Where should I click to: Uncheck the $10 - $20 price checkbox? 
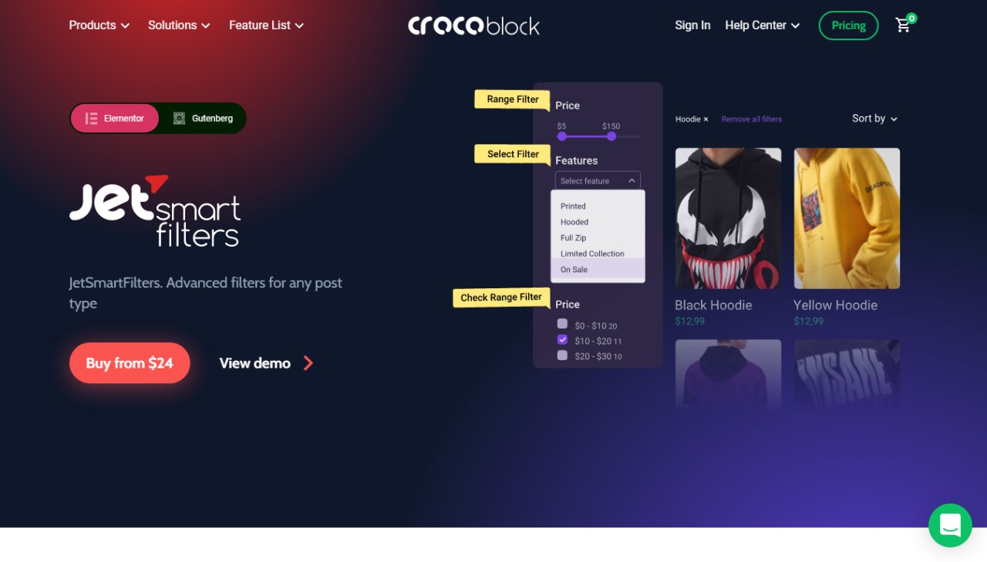(x=562, y=339)
